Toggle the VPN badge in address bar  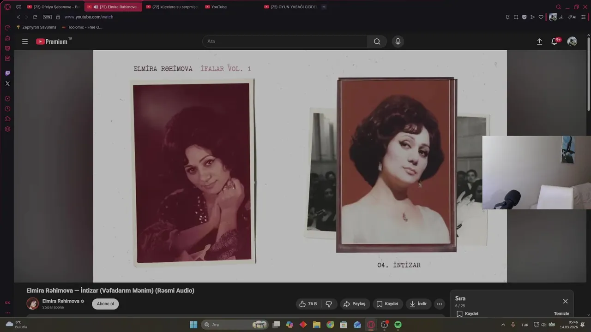[47, 17]
